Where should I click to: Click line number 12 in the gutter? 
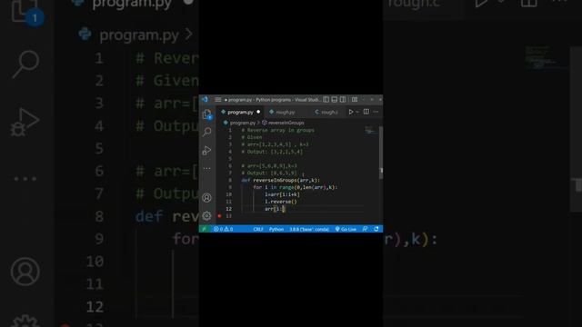coord(228,209)
